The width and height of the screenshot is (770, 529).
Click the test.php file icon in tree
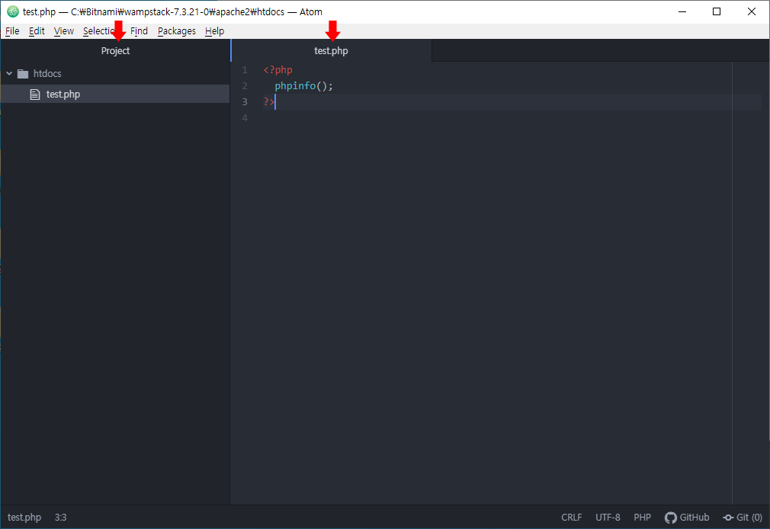coord(35,95)
